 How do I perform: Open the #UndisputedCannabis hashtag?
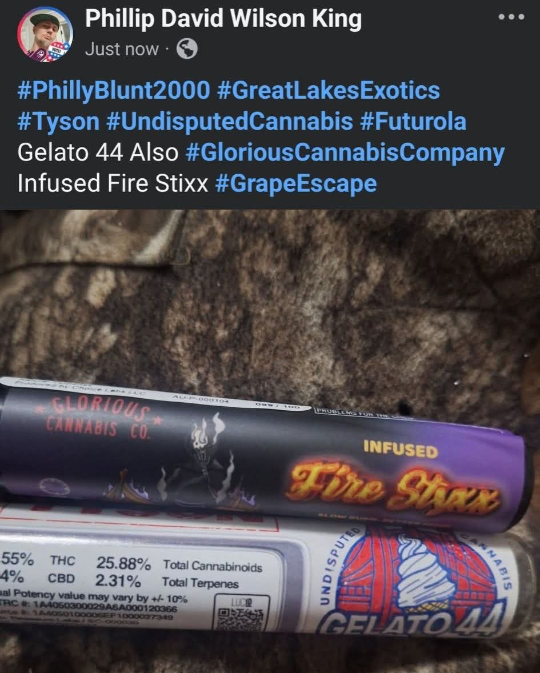230,122
